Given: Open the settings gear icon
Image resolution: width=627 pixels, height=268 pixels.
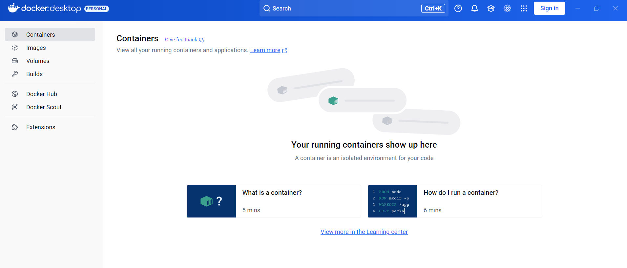Looking at the screenshot, I should click(x=507, y=9).
